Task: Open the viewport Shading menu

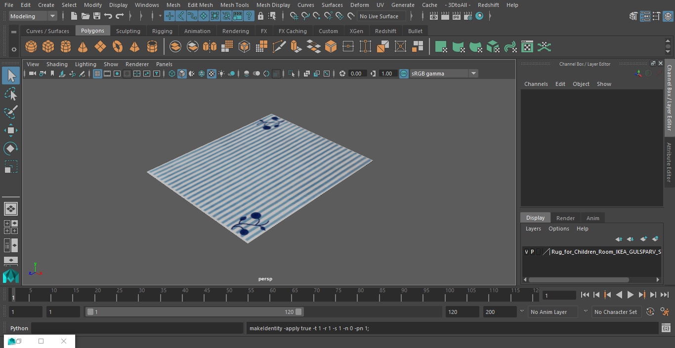Action: click(57, 64)
